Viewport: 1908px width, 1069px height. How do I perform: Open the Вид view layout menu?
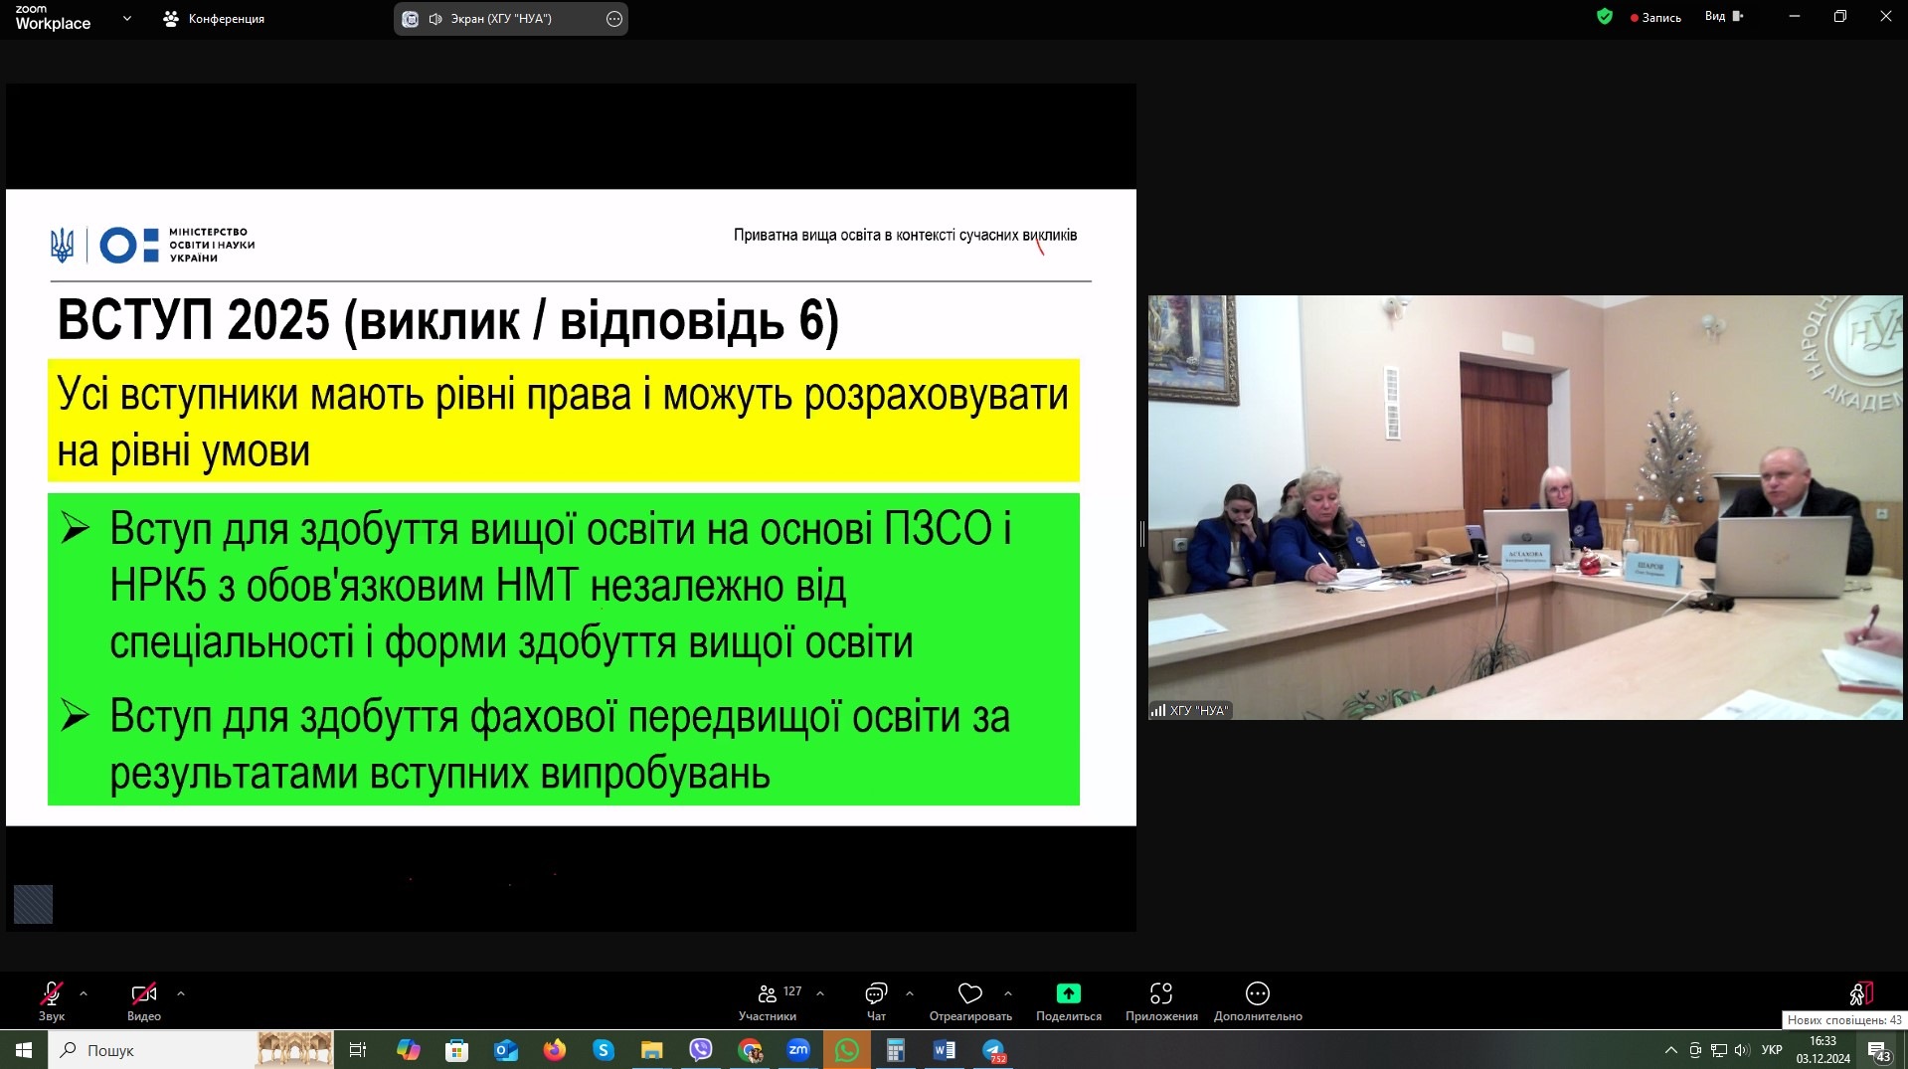[x=1723, y=17]
